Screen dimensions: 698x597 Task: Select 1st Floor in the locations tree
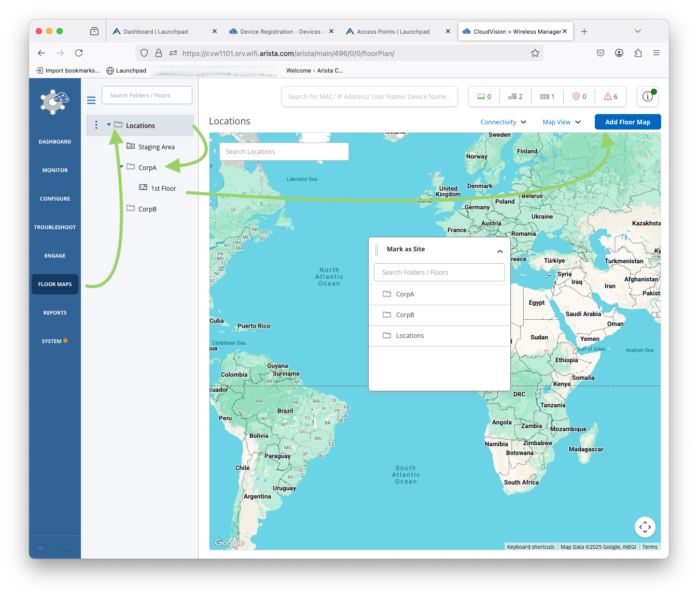click(x=163, y=189)
